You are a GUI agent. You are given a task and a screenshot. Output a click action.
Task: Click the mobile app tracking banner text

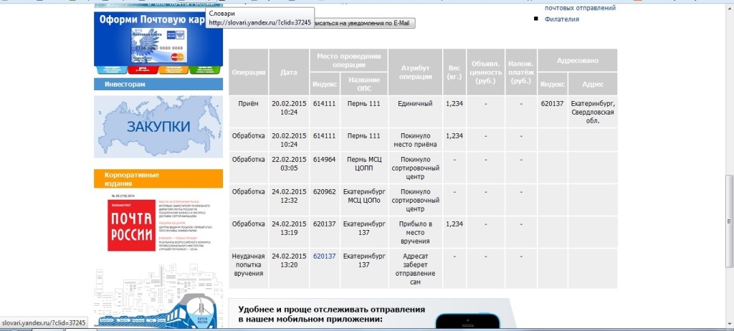click(x=331, y=314)
